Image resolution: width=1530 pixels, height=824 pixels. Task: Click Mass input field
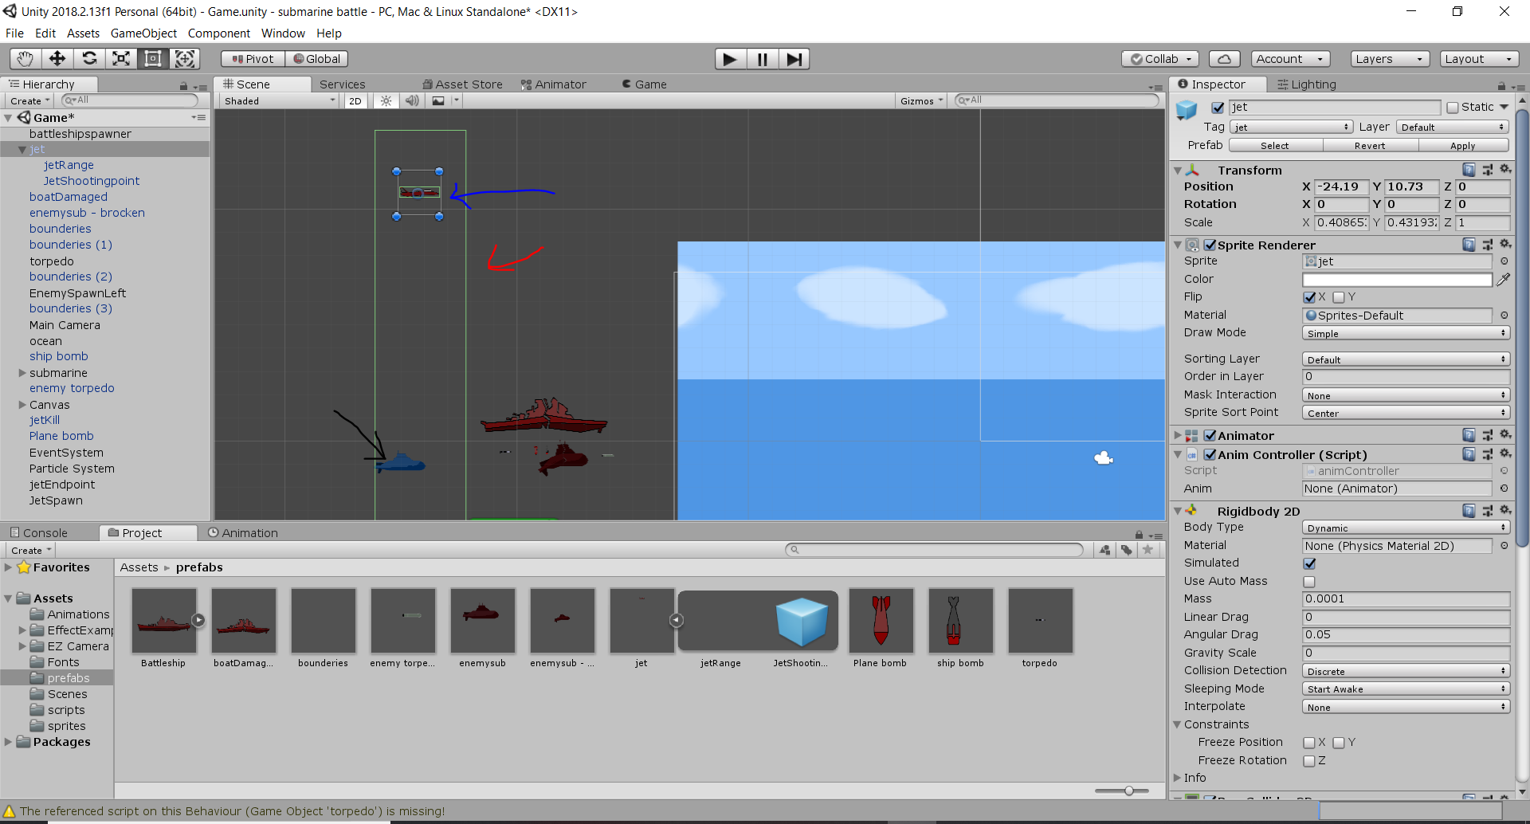(x=1406, y=599)
